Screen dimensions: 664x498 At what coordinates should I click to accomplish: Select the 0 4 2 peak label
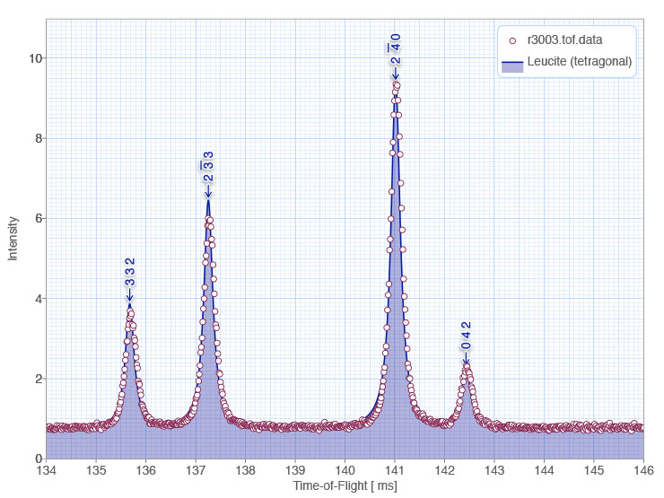(x=466, y=336)
